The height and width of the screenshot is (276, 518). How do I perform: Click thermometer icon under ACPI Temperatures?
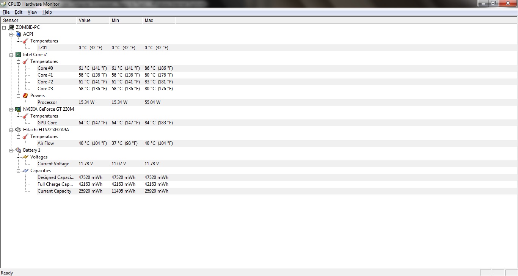click(x=25, y=41)
